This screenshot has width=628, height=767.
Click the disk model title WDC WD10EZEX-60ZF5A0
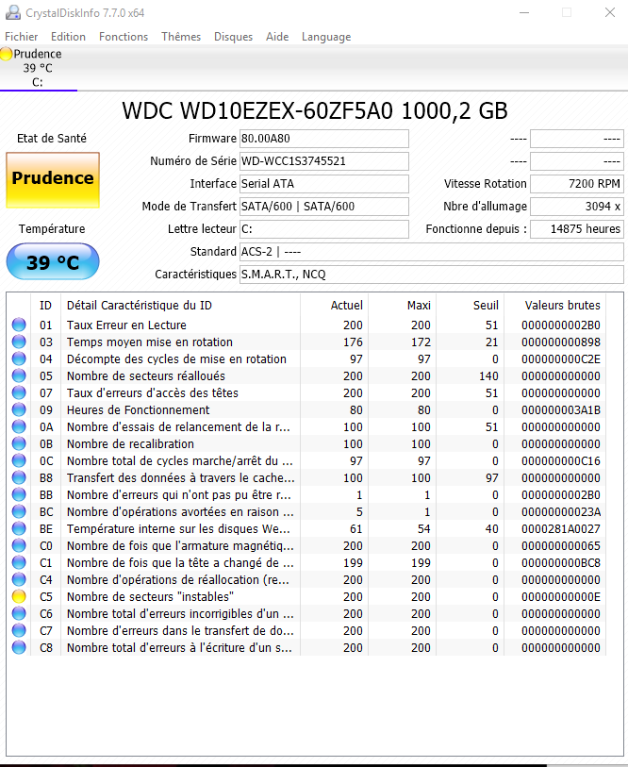(257, 110)
